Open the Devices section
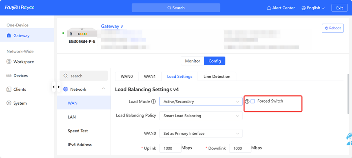Viewport: 352px width, 158px height. coord(20,75)
